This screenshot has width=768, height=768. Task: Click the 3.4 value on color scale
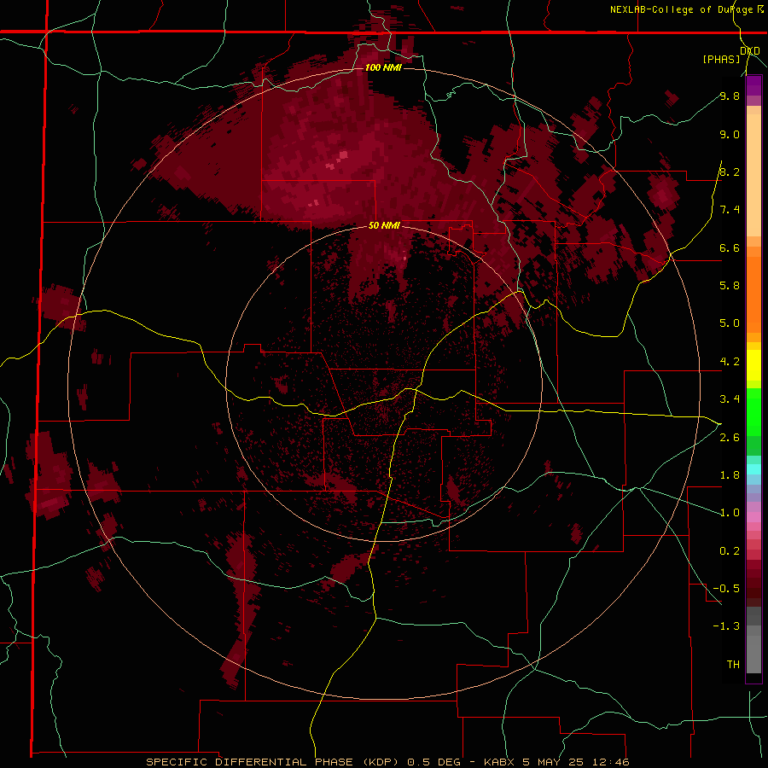pos(730,399)
